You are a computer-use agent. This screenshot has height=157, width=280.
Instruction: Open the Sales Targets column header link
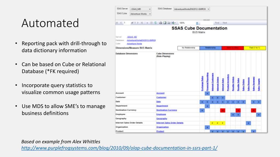pos(259,85)
